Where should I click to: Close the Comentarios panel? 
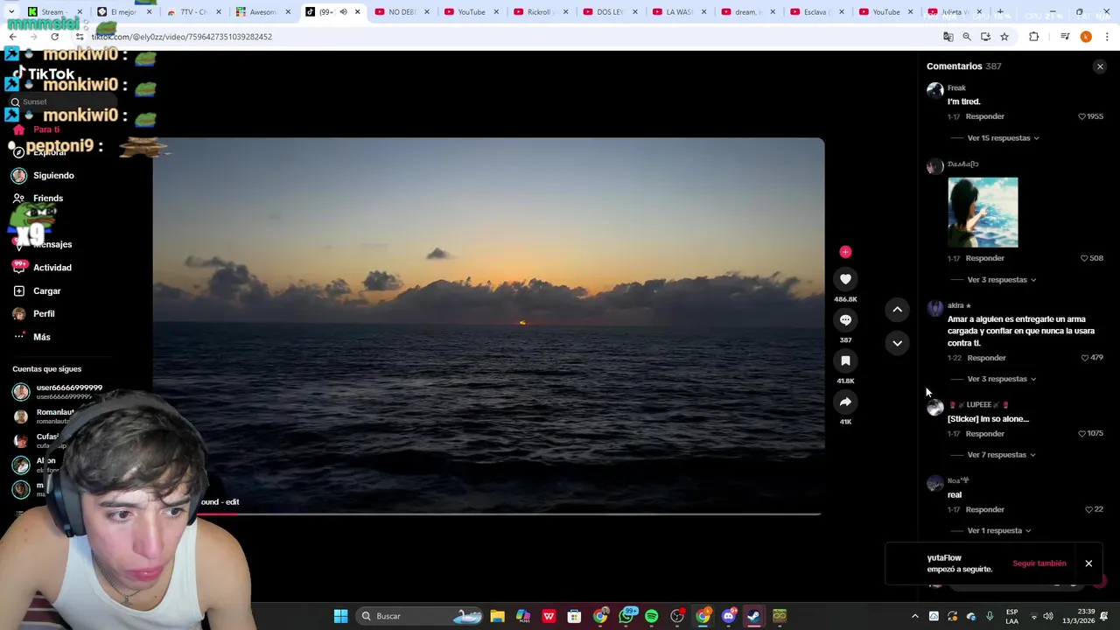pyautogui.click(x=1100, y=66)
